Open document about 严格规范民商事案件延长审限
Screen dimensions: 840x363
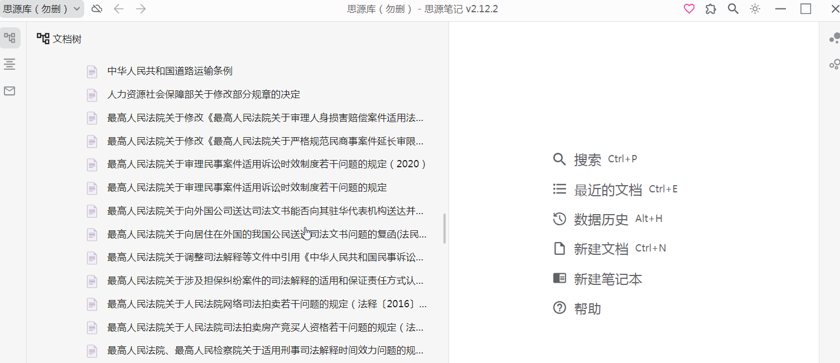tap(265, 141)
